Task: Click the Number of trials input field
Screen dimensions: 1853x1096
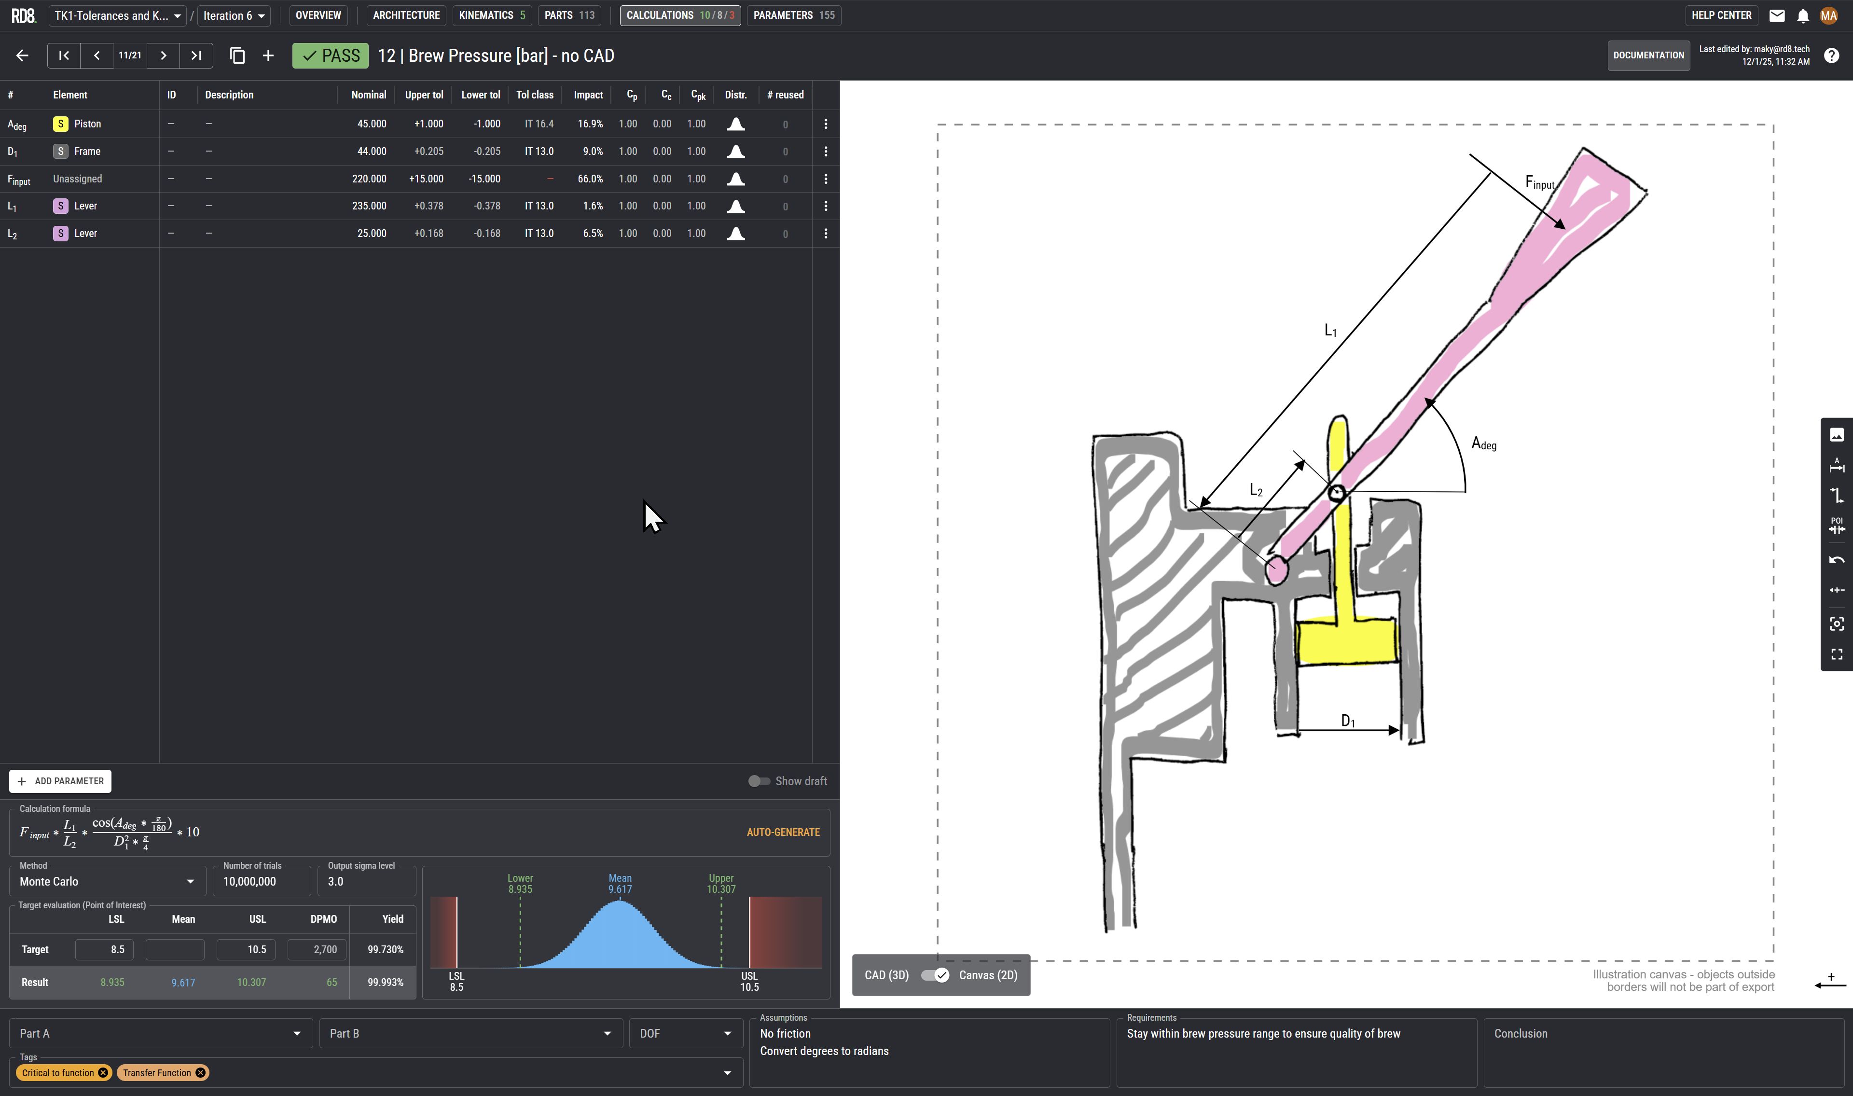Action: pos(262,881)
